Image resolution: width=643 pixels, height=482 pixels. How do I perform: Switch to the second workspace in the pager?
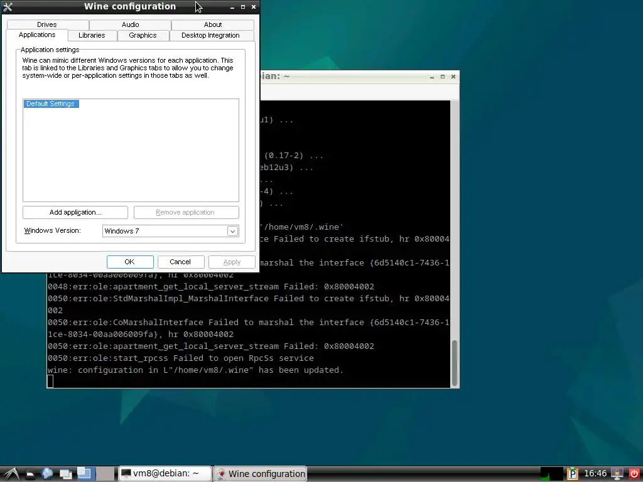105,474
